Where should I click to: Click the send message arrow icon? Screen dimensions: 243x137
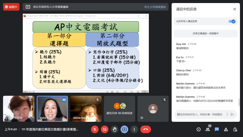point(232,114)
